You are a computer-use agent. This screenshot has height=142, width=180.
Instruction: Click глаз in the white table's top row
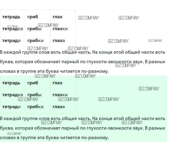coord(57,17)
